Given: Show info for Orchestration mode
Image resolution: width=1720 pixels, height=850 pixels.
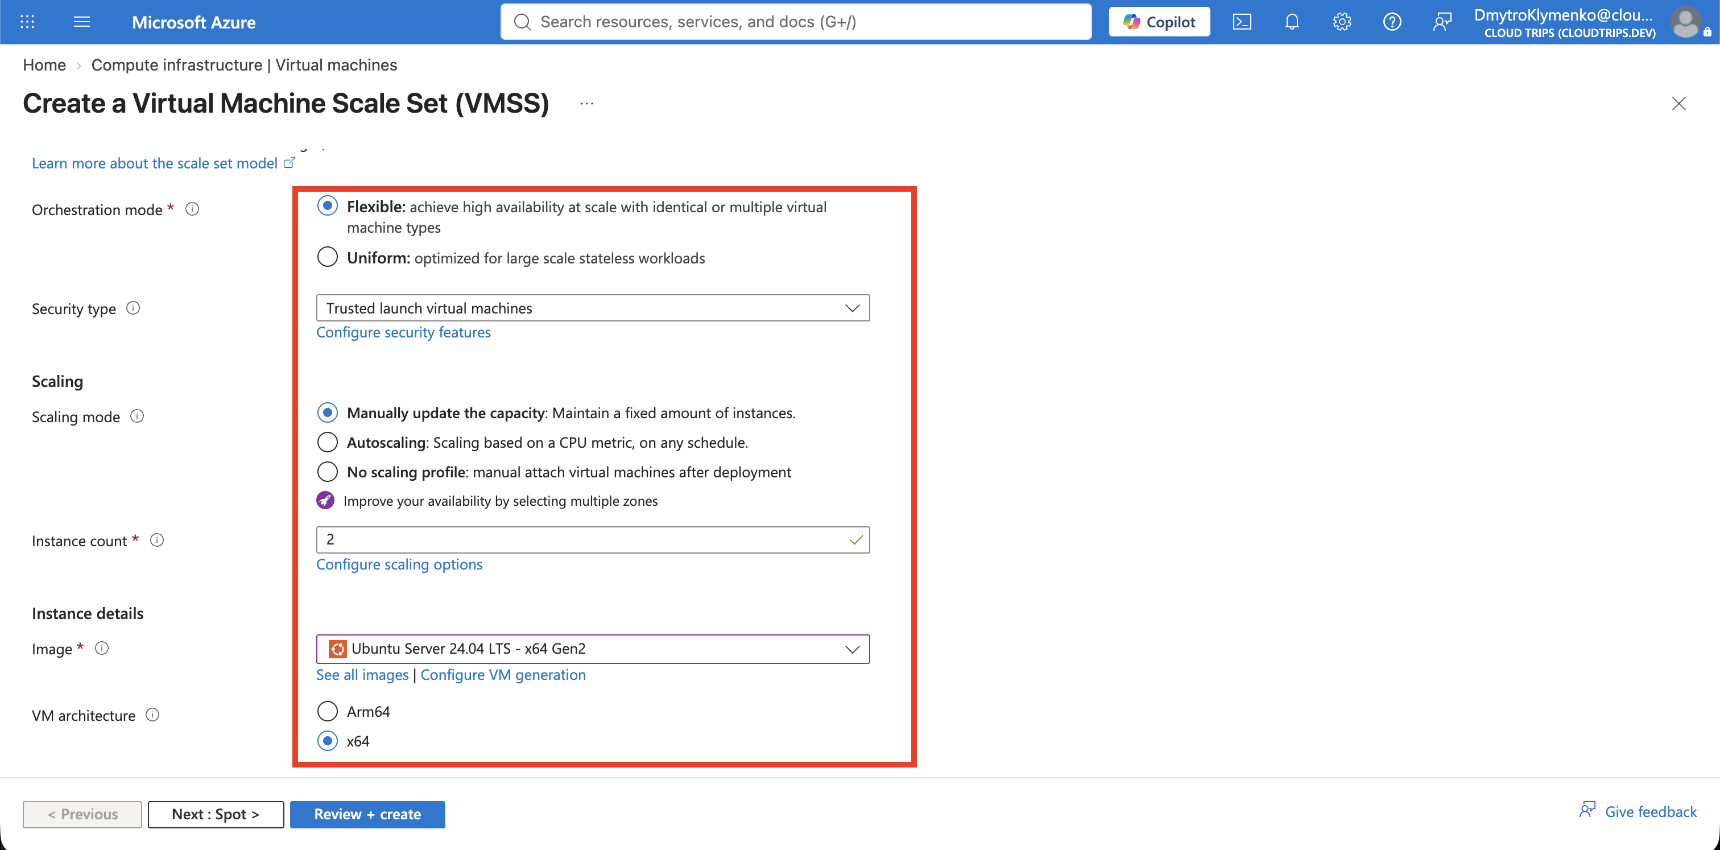Looking at the screenshot, I should 192,209.
